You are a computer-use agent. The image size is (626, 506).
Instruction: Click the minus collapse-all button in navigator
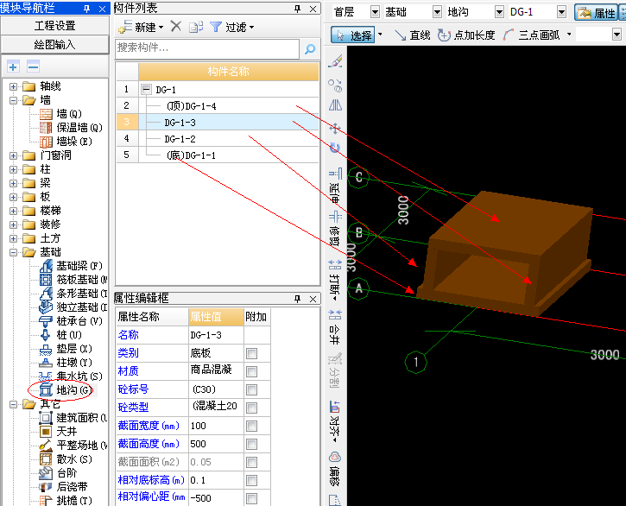33,66
